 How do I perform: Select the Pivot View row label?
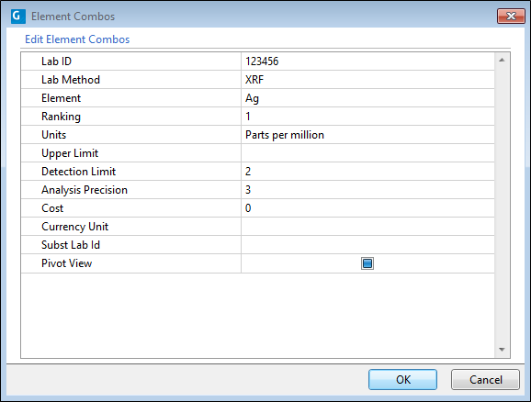tap(67, 263)
